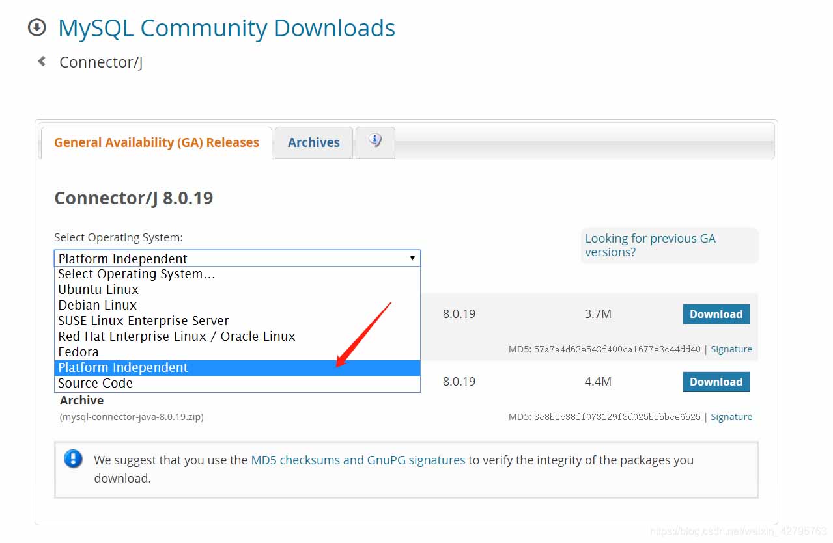Download the 3.7M archive file
The image size is (833, 543).
716,314
